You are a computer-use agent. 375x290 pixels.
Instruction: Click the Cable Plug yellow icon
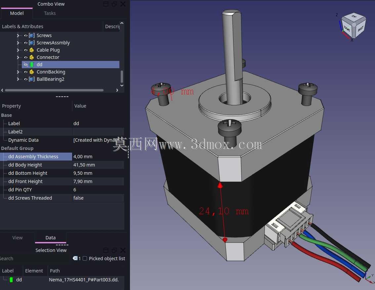click(x=31, y=50)
